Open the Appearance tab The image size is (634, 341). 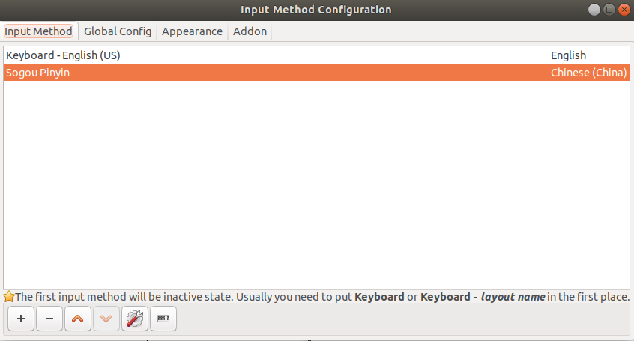(192, 31)
